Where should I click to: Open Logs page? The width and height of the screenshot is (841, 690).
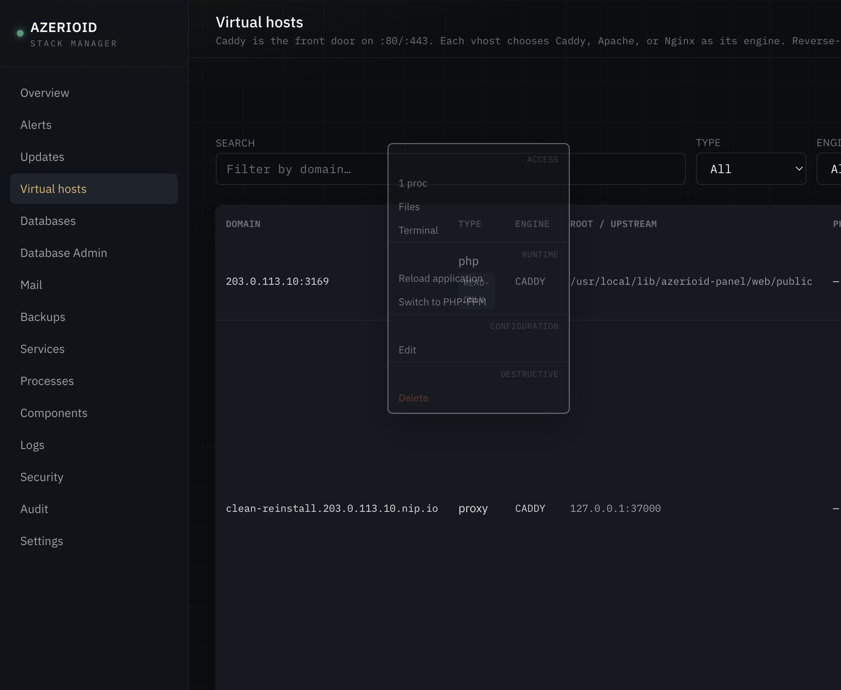coord(94,445)
